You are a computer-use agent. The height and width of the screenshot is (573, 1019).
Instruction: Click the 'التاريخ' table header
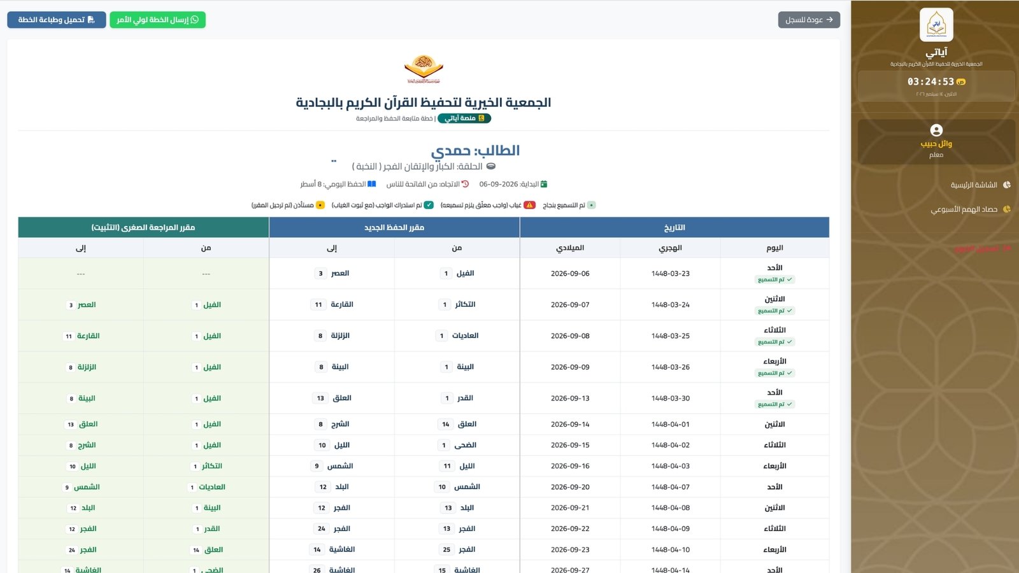pos(674,227)
